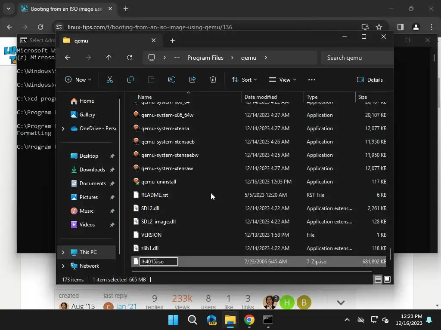Expand hidden breadcrumb path with ellipsis
Viewport: 441px width, 330px height.
pyautogui.click(x=177, y=57)
